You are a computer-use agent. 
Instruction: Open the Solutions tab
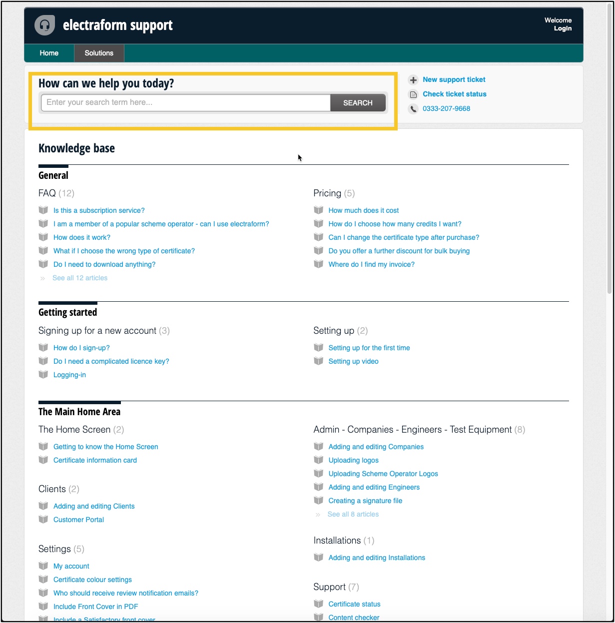point(99,53)
